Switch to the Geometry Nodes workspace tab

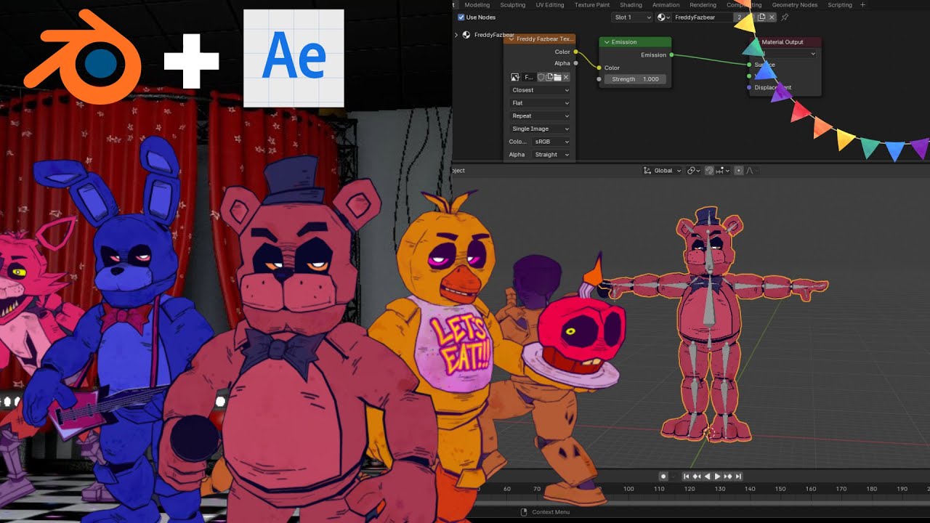(795, 5)
